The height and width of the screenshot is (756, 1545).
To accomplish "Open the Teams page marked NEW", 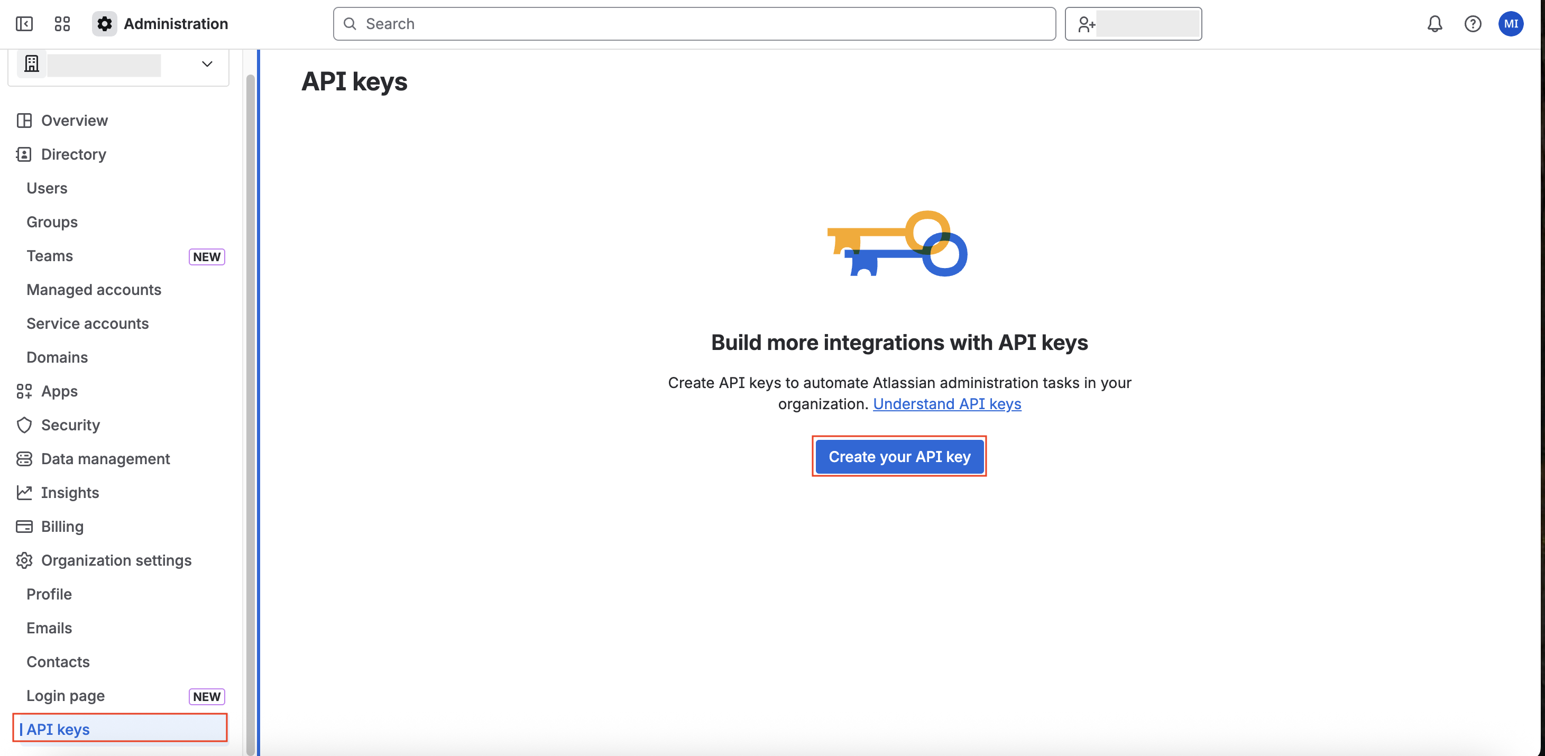I will [50, 256].
